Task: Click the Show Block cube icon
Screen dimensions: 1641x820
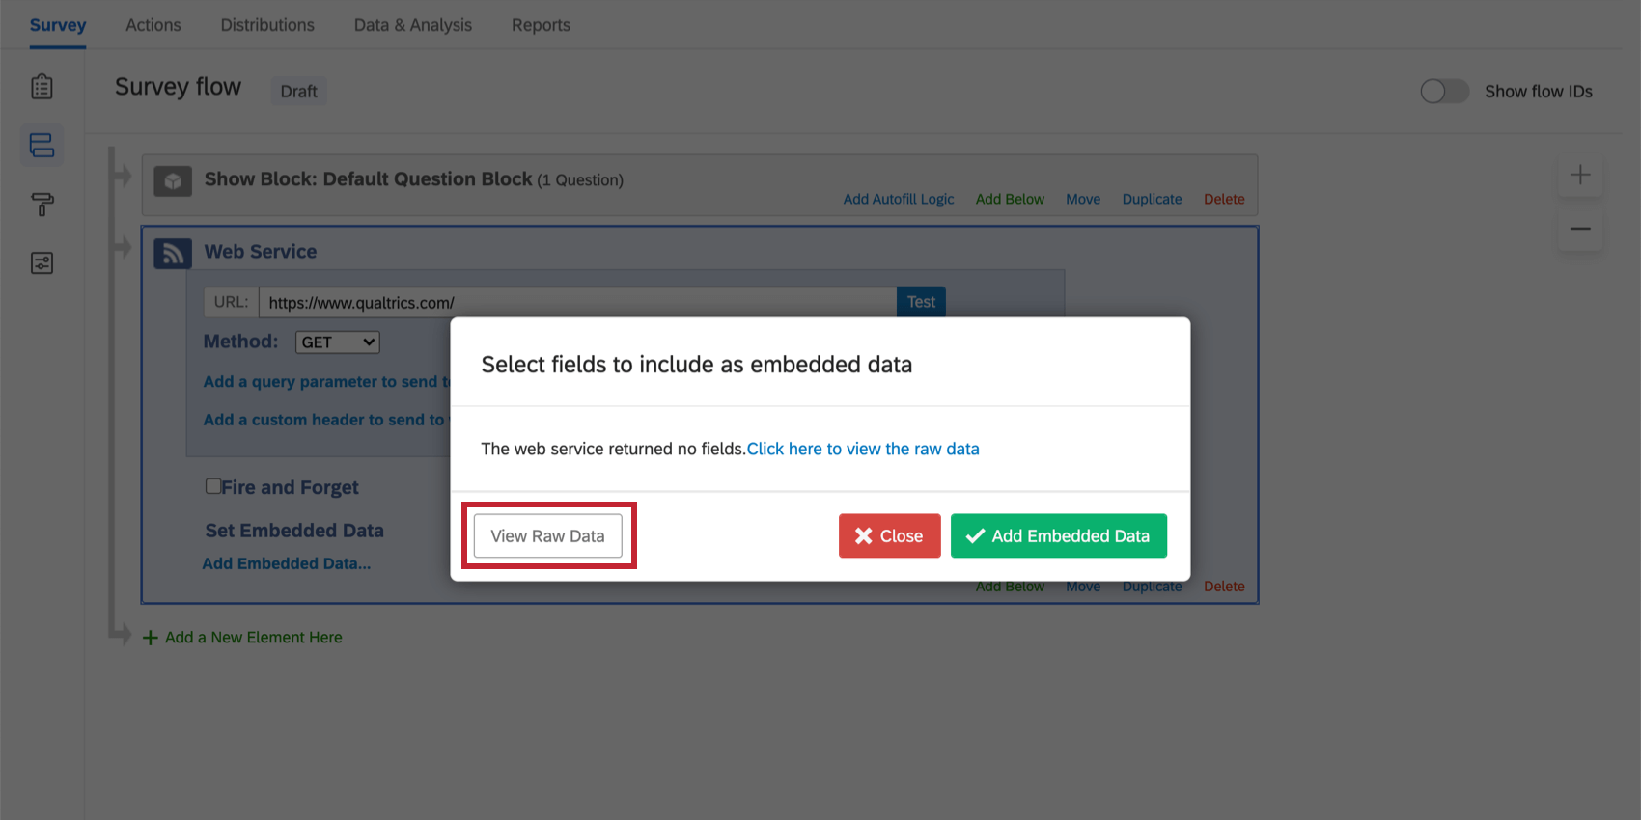Action: 173,179
